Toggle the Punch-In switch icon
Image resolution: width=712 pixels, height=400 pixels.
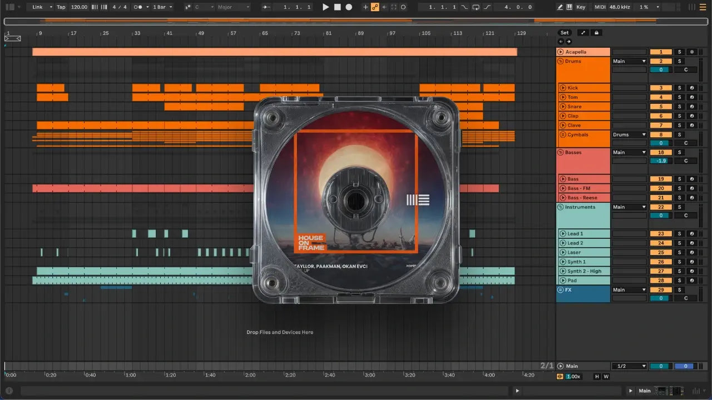click(x=465, y=7)
